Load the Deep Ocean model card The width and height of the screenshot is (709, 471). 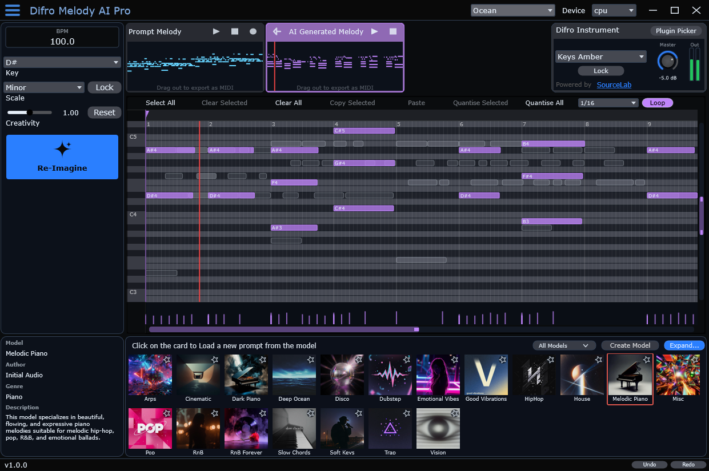pyautogui.click(x=294, y=379)
